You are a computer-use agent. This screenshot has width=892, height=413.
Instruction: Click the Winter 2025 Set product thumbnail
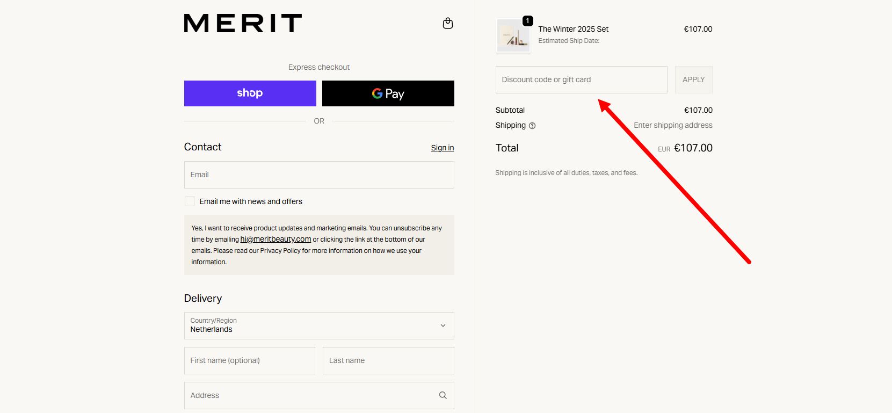pyautogui.click(x=513, y=35)
